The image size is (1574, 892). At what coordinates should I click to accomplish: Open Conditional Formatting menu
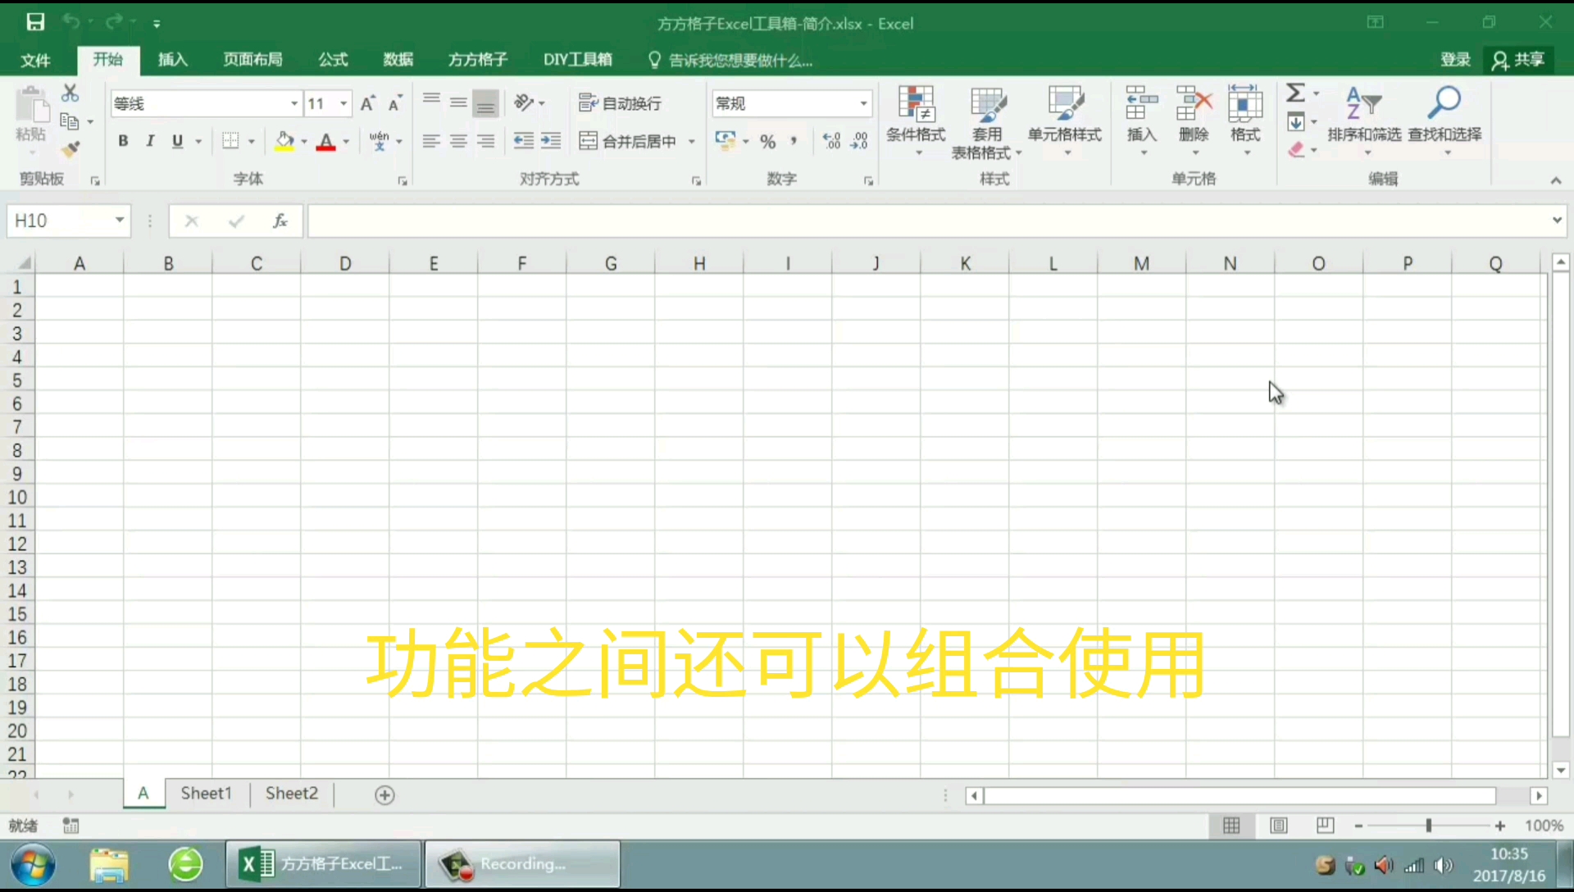click(916, 120)
